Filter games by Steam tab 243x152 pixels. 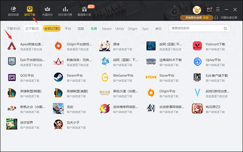pos(107,29)
